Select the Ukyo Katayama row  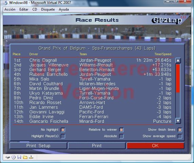click(x=93, y=93)
